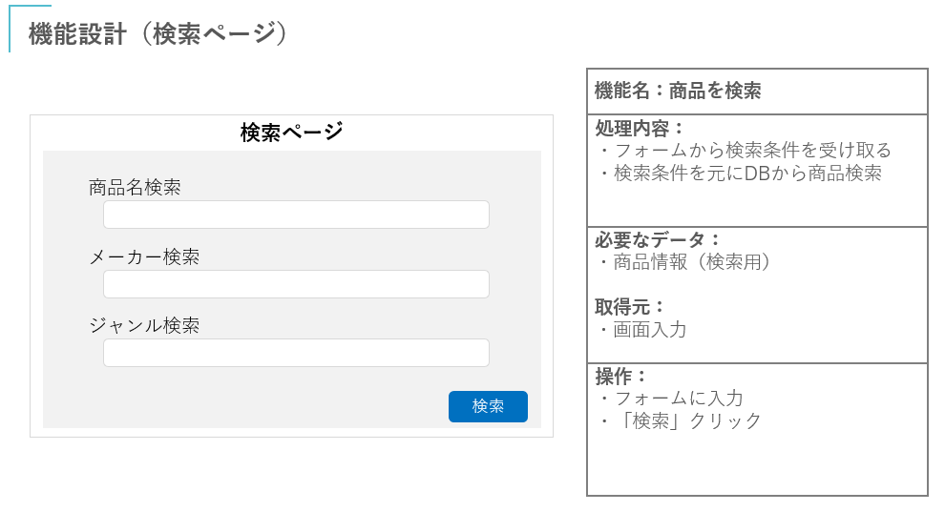The width and height of the screenshot is (945, 512).
Task: Click the 商品名検索 text input field
Action: [296, 215]
